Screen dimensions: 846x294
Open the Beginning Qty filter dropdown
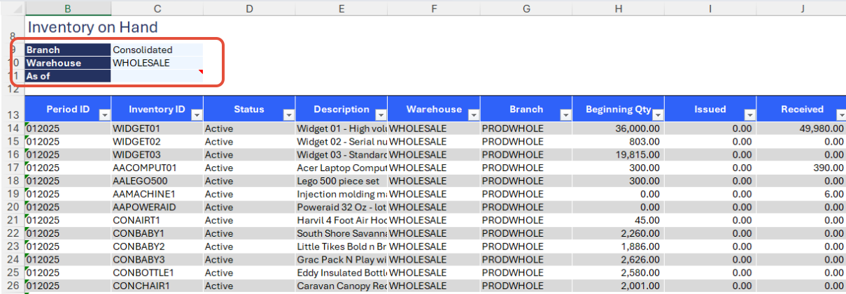point(657,115)
